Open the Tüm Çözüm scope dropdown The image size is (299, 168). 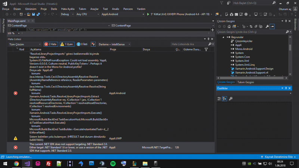[x=25, y=44]
